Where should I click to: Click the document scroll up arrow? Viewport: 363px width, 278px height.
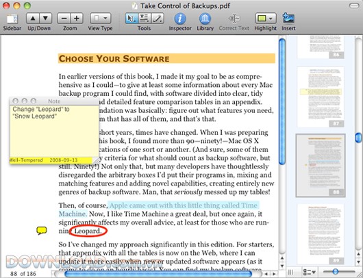(x=282, y=258)
